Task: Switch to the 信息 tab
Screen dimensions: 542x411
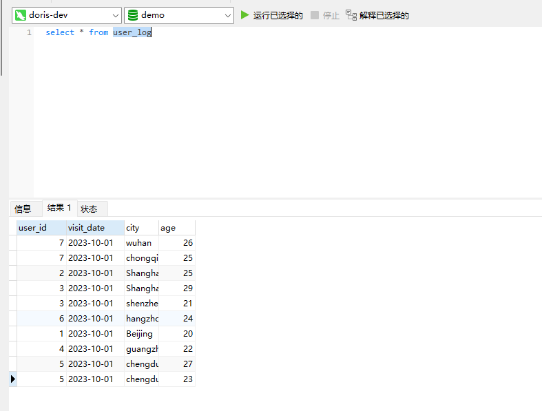Action: [x=23, y=209]
